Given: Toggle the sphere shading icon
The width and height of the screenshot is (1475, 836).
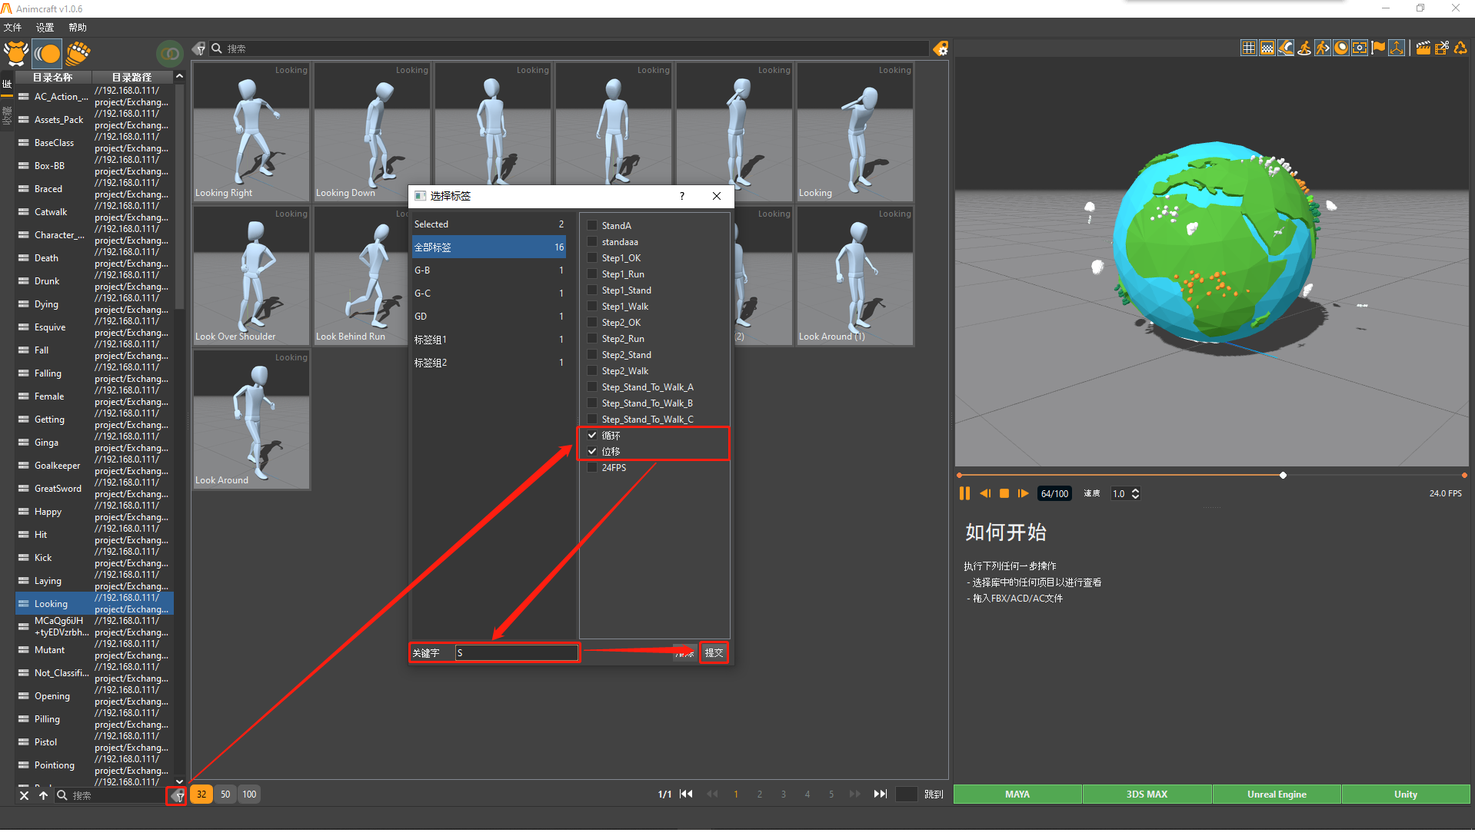Looking at the screenshot, I should (1341, 48).
